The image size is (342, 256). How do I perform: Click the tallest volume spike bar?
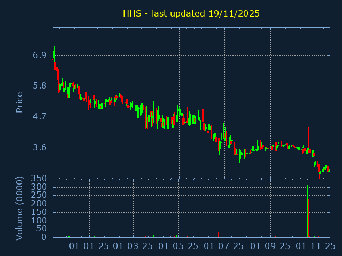[x=308, y=211]
